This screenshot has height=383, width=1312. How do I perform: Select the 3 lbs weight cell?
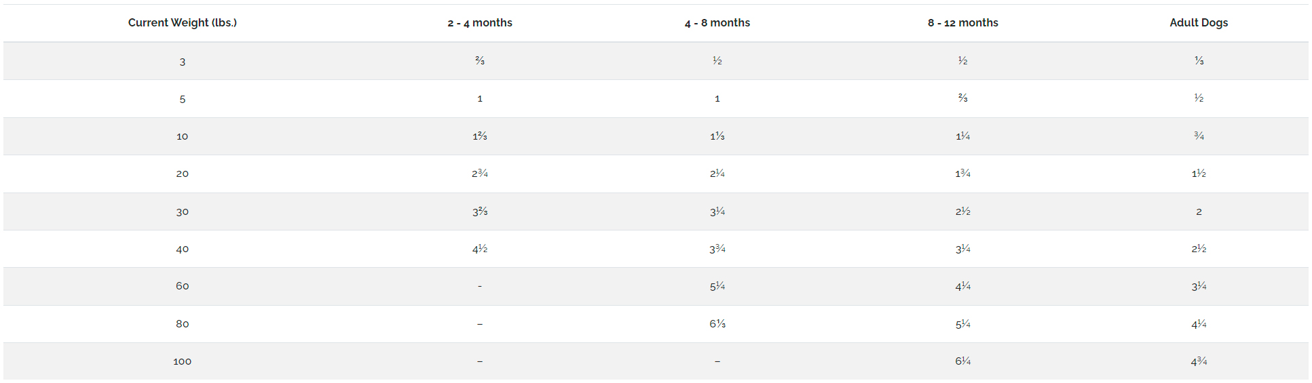point(183,62)
